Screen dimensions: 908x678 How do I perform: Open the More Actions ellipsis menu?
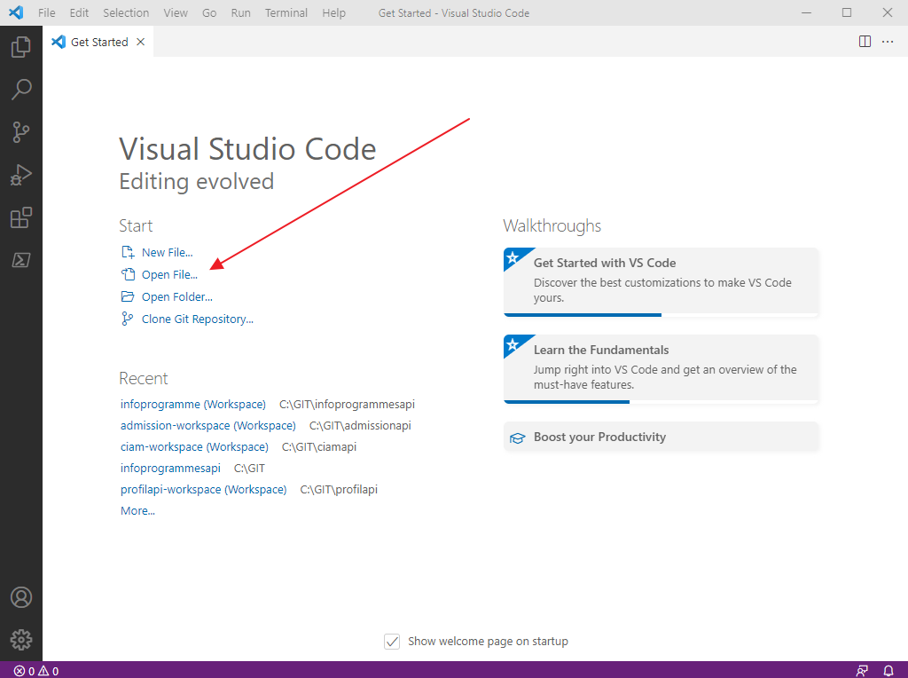tap(888, 42)
